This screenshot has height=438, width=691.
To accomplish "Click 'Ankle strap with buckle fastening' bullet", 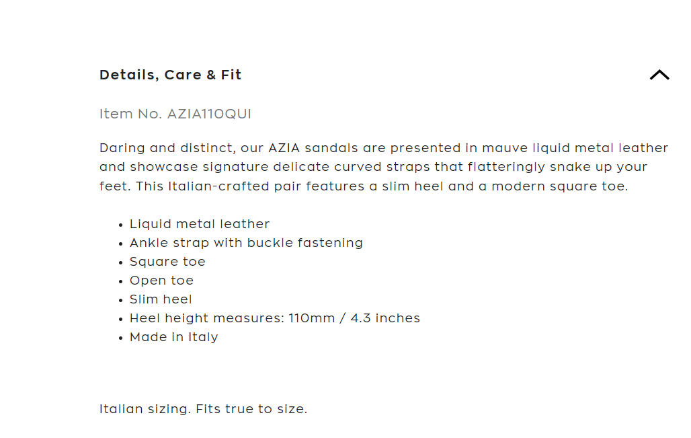I will [x=246, y=243].
